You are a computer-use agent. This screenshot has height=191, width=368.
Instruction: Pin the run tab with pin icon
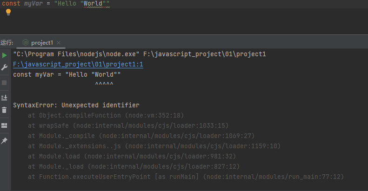point(4,141)
